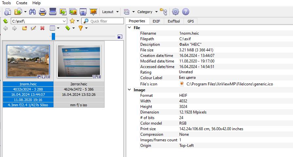Click the binoculars Search icon
Viewport: 293px width, 157px height.
32,12
